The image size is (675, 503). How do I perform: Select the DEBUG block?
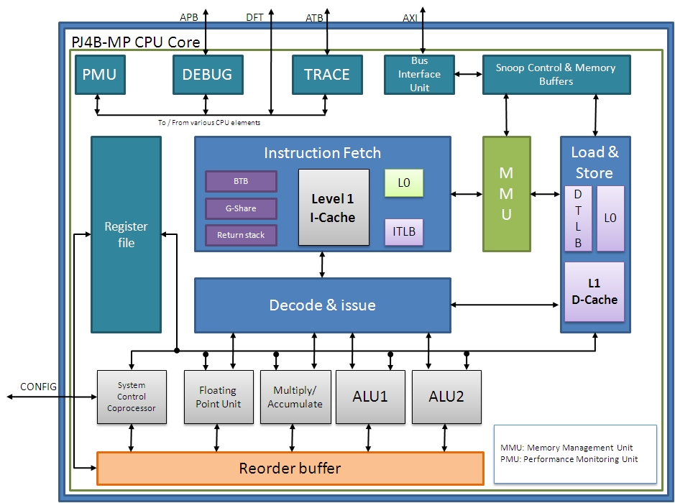point(207,75)
